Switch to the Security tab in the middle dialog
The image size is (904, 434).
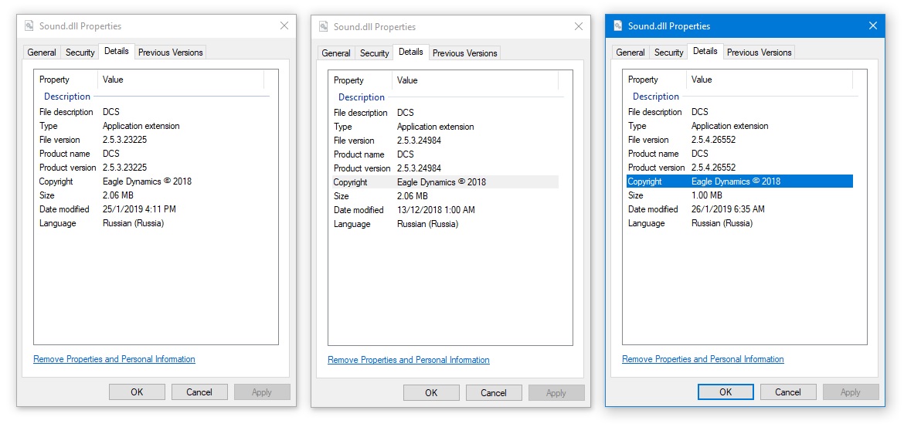pyautogui.click(x=374, y=53)
